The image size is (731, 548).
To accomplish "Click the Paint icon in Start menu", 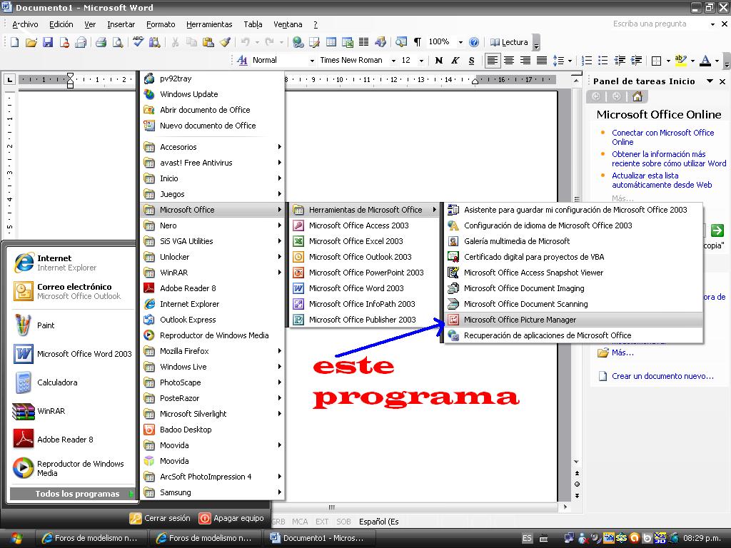I will click(x=24, y=325).
